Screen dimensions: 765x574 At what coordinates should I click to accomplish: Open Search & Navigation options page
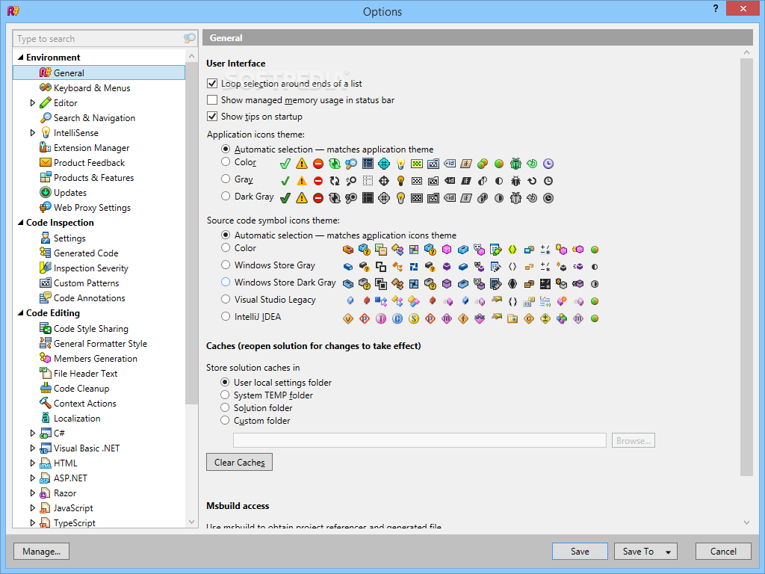tap(94, 117)
